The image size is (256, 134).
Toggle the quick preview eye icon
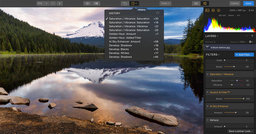(x=88, y=3)
